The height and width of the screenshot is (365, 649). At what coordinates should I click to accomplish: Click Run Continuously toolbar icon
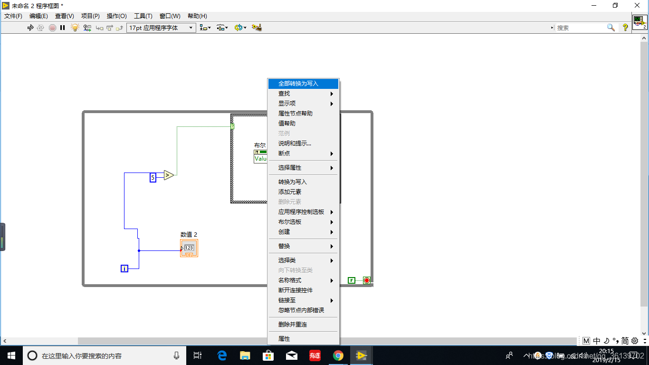click(40, 28)
